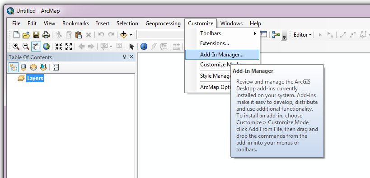This screenshot has width=370, height=178.
Task: Open Table Of Contents Options button
Action: pos(56,67)
